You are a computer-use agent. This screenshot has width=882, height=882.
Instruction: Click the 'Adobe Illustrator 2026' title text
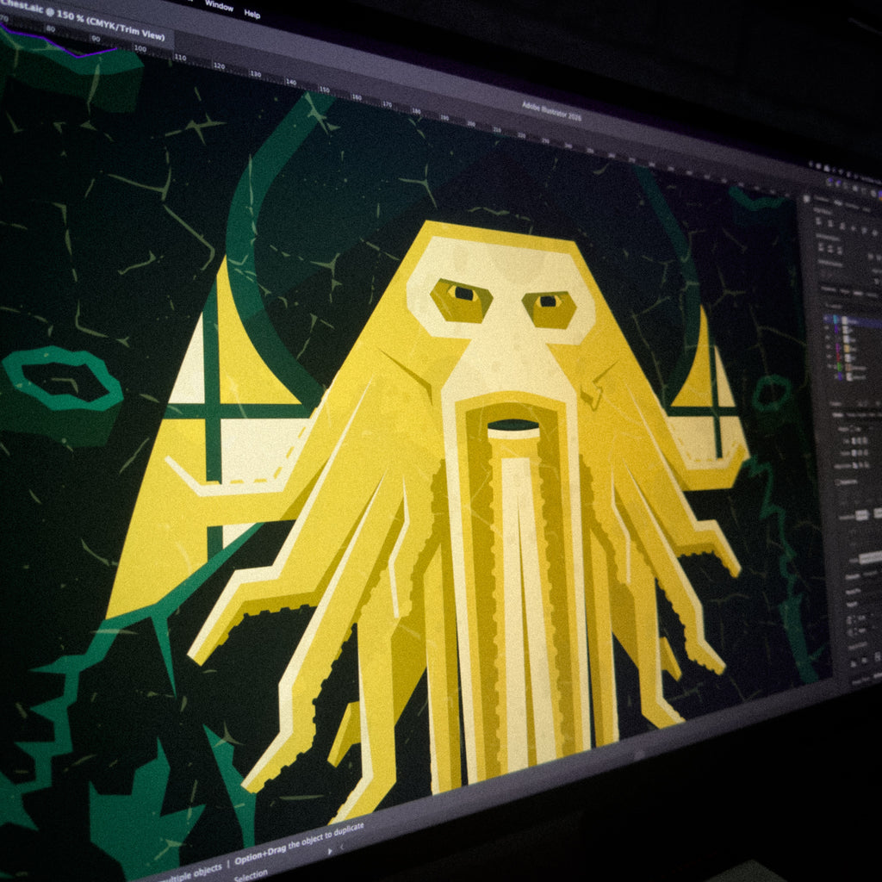tap(551, 111)
